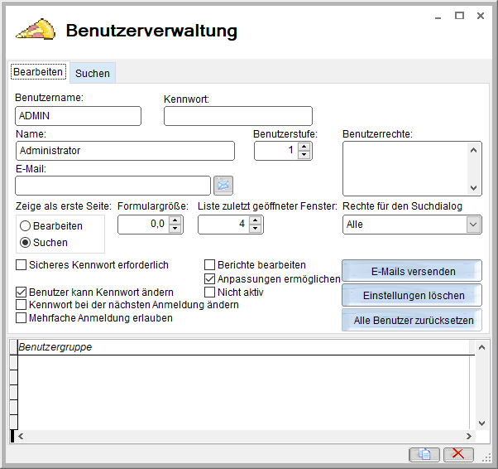The image size is (498, 469).
Task: Click Benutzergruppe grid scroll down arrow
Action: coord(481,423)
